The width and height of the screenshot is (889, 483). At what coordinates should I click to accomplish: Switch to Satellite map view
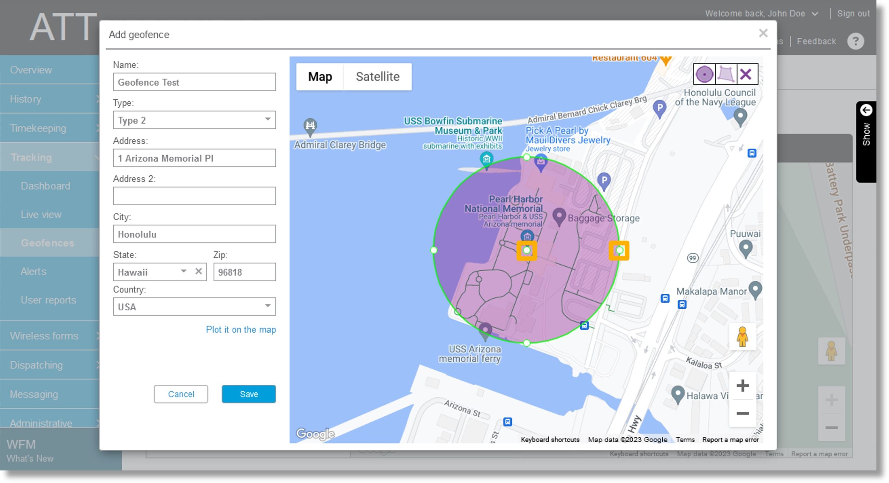tap(378, 76)
